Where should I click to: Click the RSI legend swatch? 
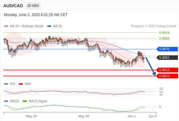coord(6,84)
